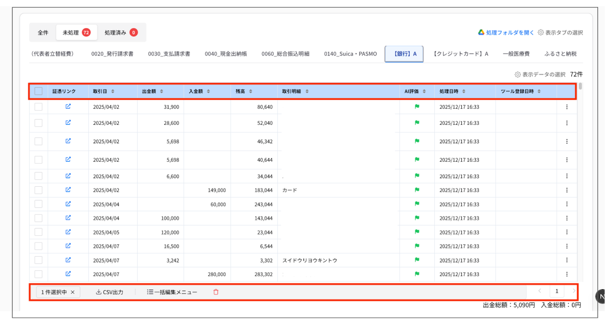Click page number 1 in pagination

557,291
